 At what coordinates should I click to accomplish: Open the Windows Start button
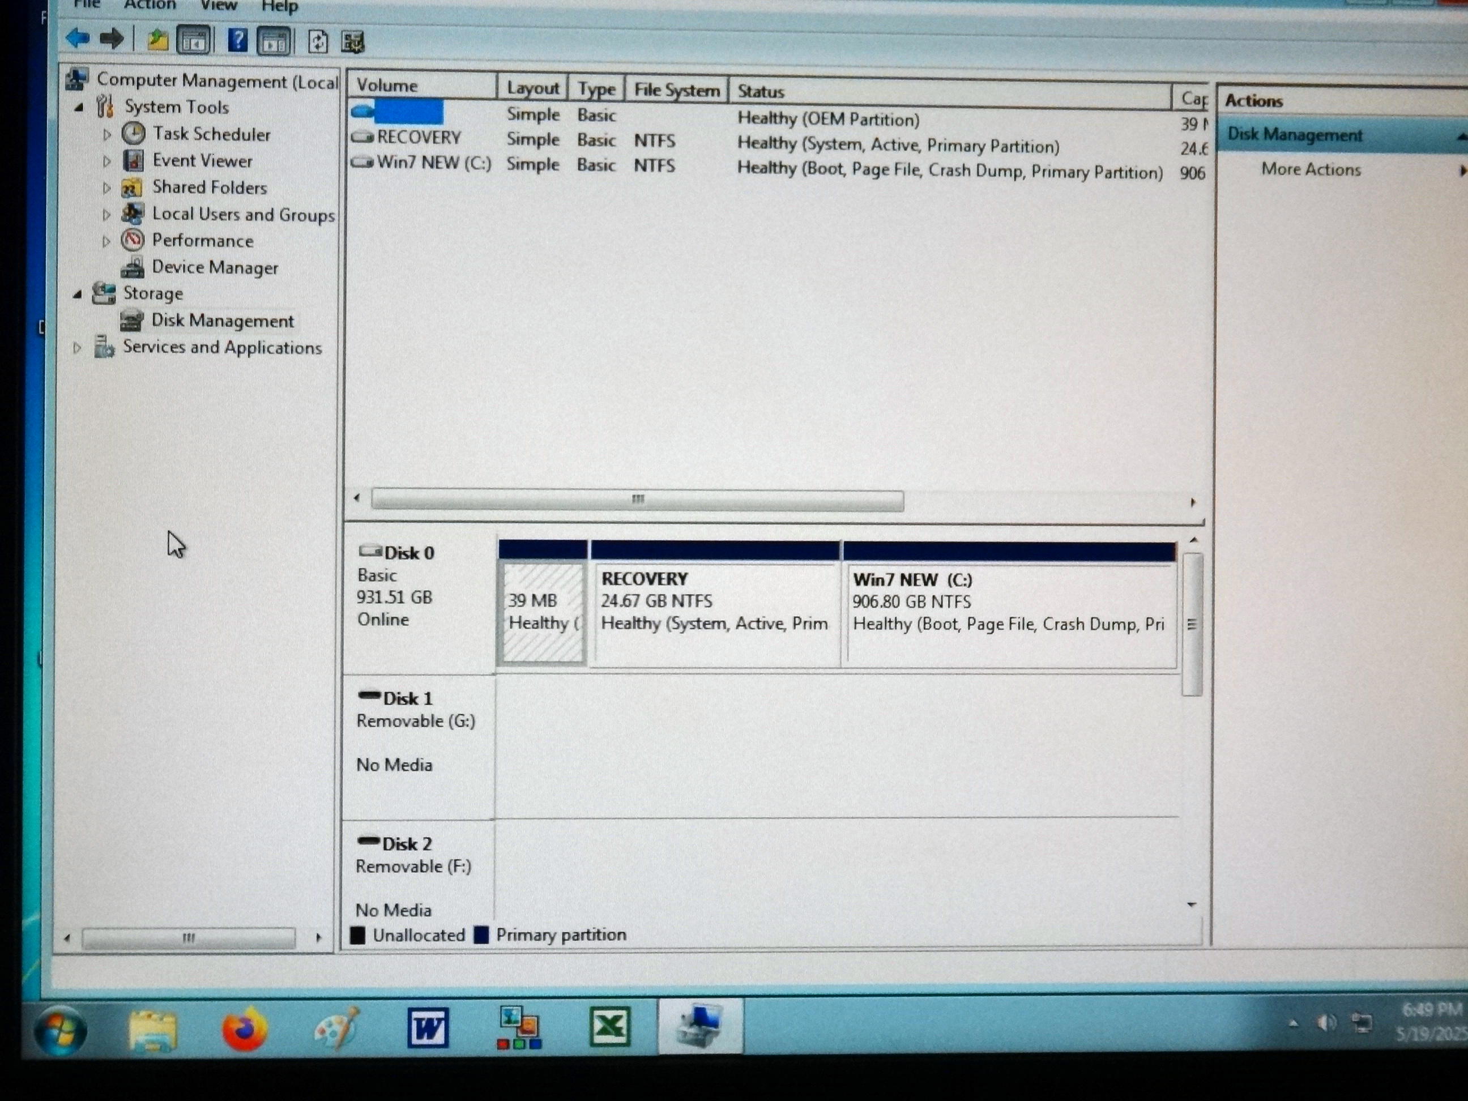point(59,1031)
